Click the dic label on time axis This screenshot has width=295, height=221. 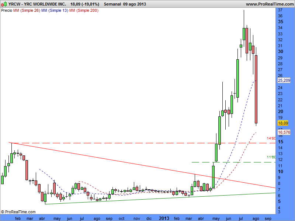pos(149,218)
